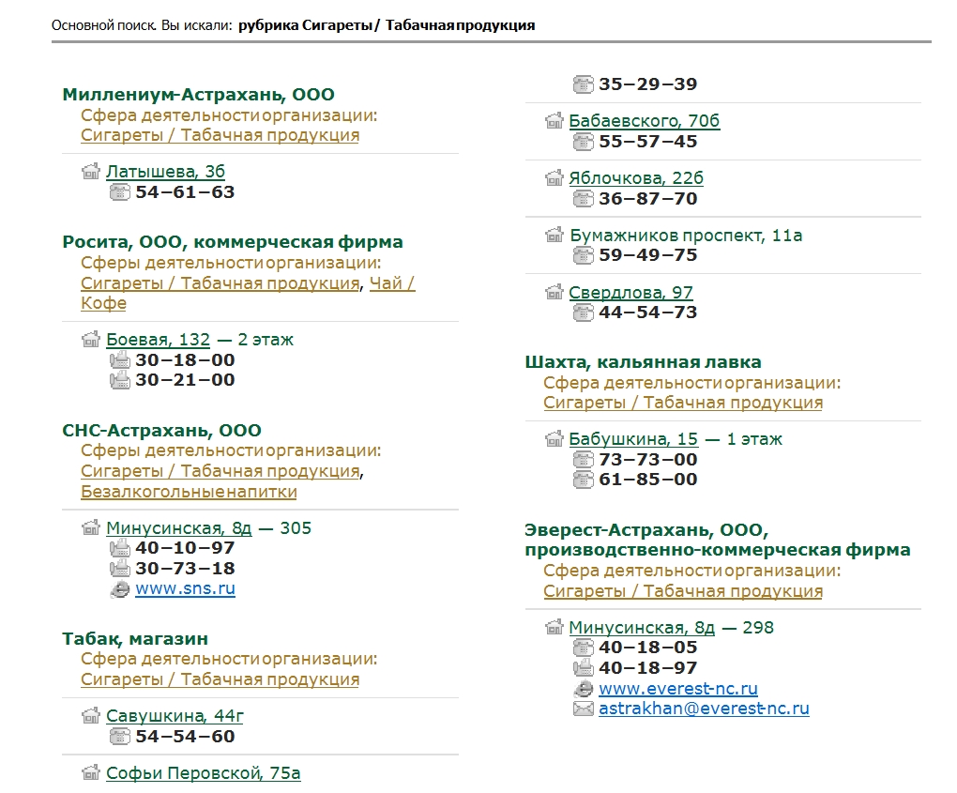Open the Бабушкина, 15 address link
This screenshot has height=793, width=957.
click(x=633, y=439)
